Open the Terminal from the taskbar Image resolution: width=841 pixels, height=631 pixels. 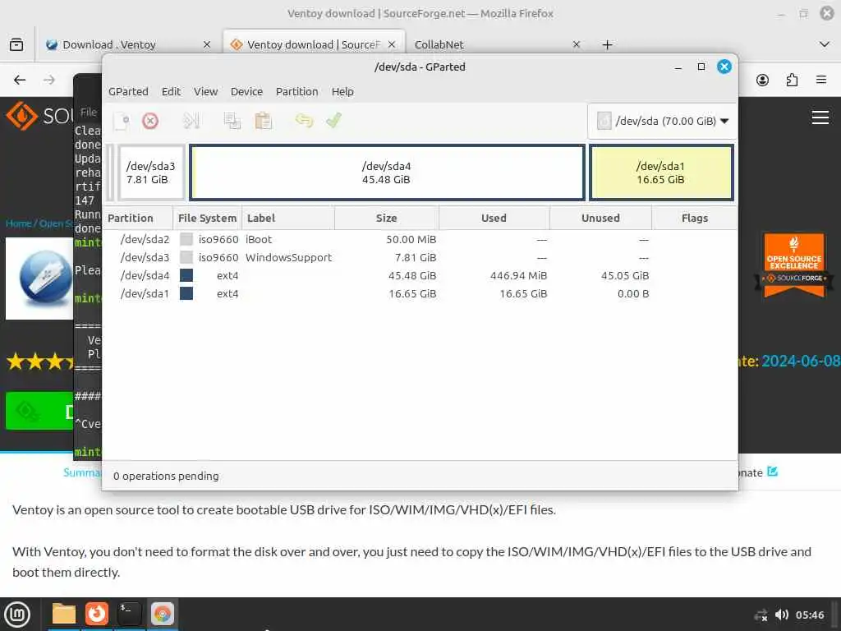[129, 615]
